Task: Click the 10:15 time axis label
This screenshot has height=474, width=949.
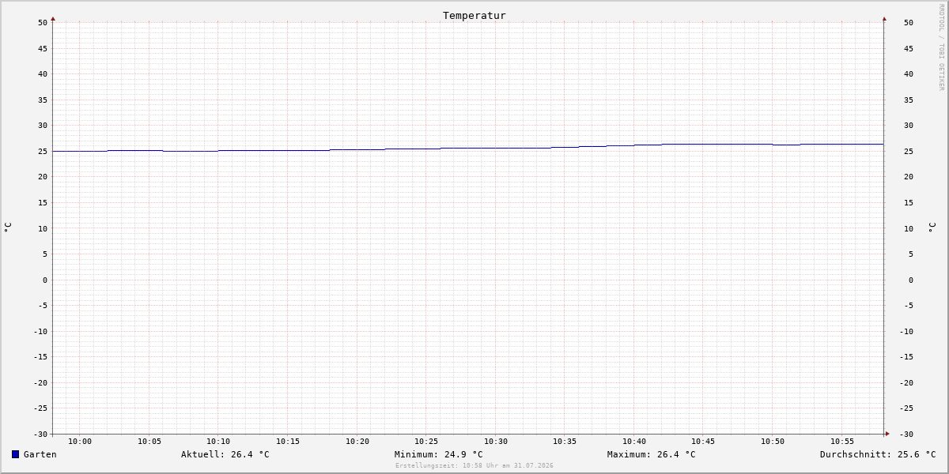Action: pyautogui.click(x=288, y=442)
